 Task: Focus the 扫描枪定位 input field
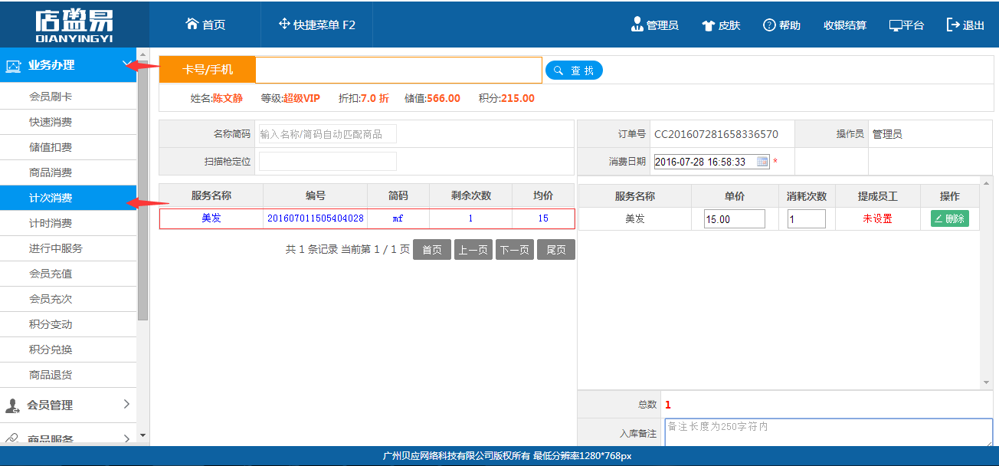coord(328,161)
